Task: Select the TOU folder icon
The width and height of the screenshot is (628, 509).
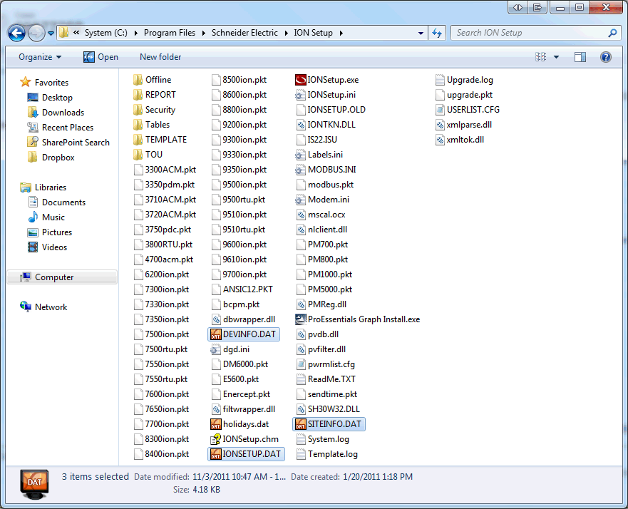Action: (138, 155)
